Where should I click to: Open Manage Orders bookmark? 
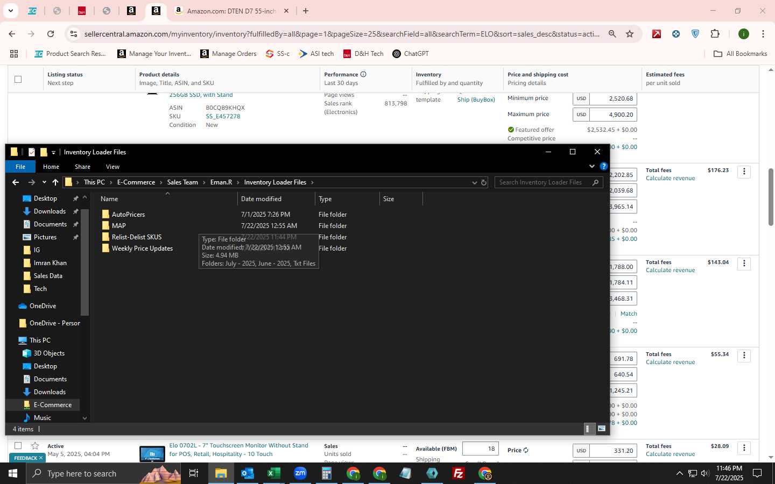228,54
